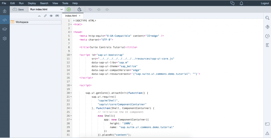The image size is (271, 138).
Task: Open the View menu
Action: tap(55, 3)
